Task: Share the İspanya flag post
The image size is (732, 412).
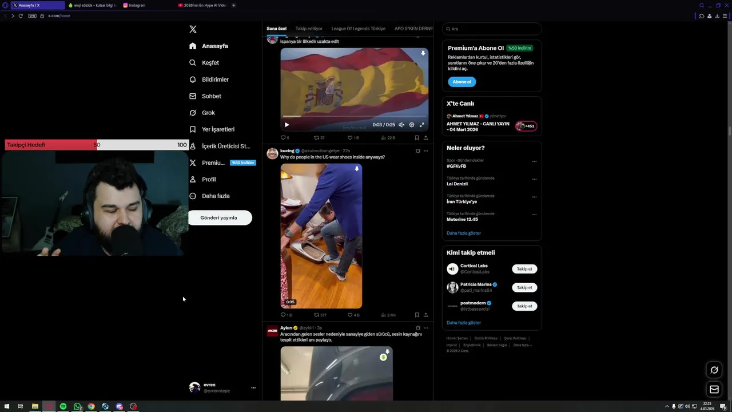Action: 425,138
